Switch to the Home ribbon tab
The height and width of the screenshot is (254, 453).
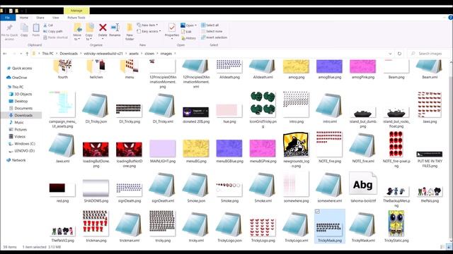point(23,18)
